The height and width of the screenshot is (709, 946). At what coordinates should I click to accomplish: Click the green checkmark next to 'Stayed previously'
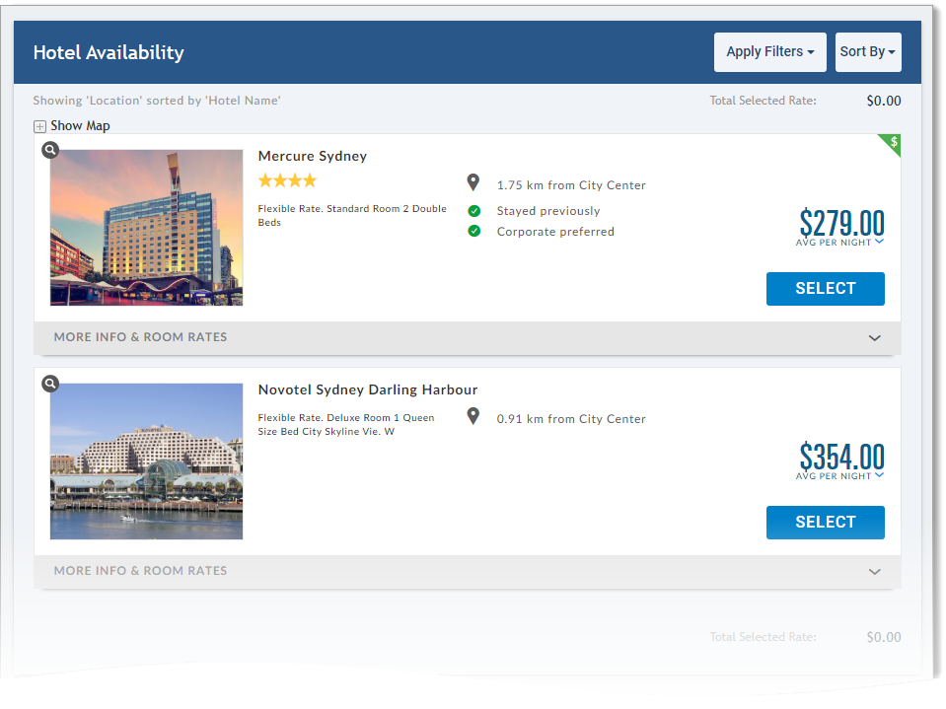coord(473,210)
